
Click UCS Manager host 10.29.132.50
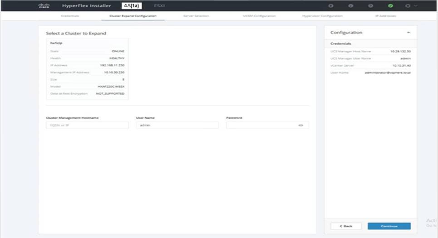pos(401,51)
